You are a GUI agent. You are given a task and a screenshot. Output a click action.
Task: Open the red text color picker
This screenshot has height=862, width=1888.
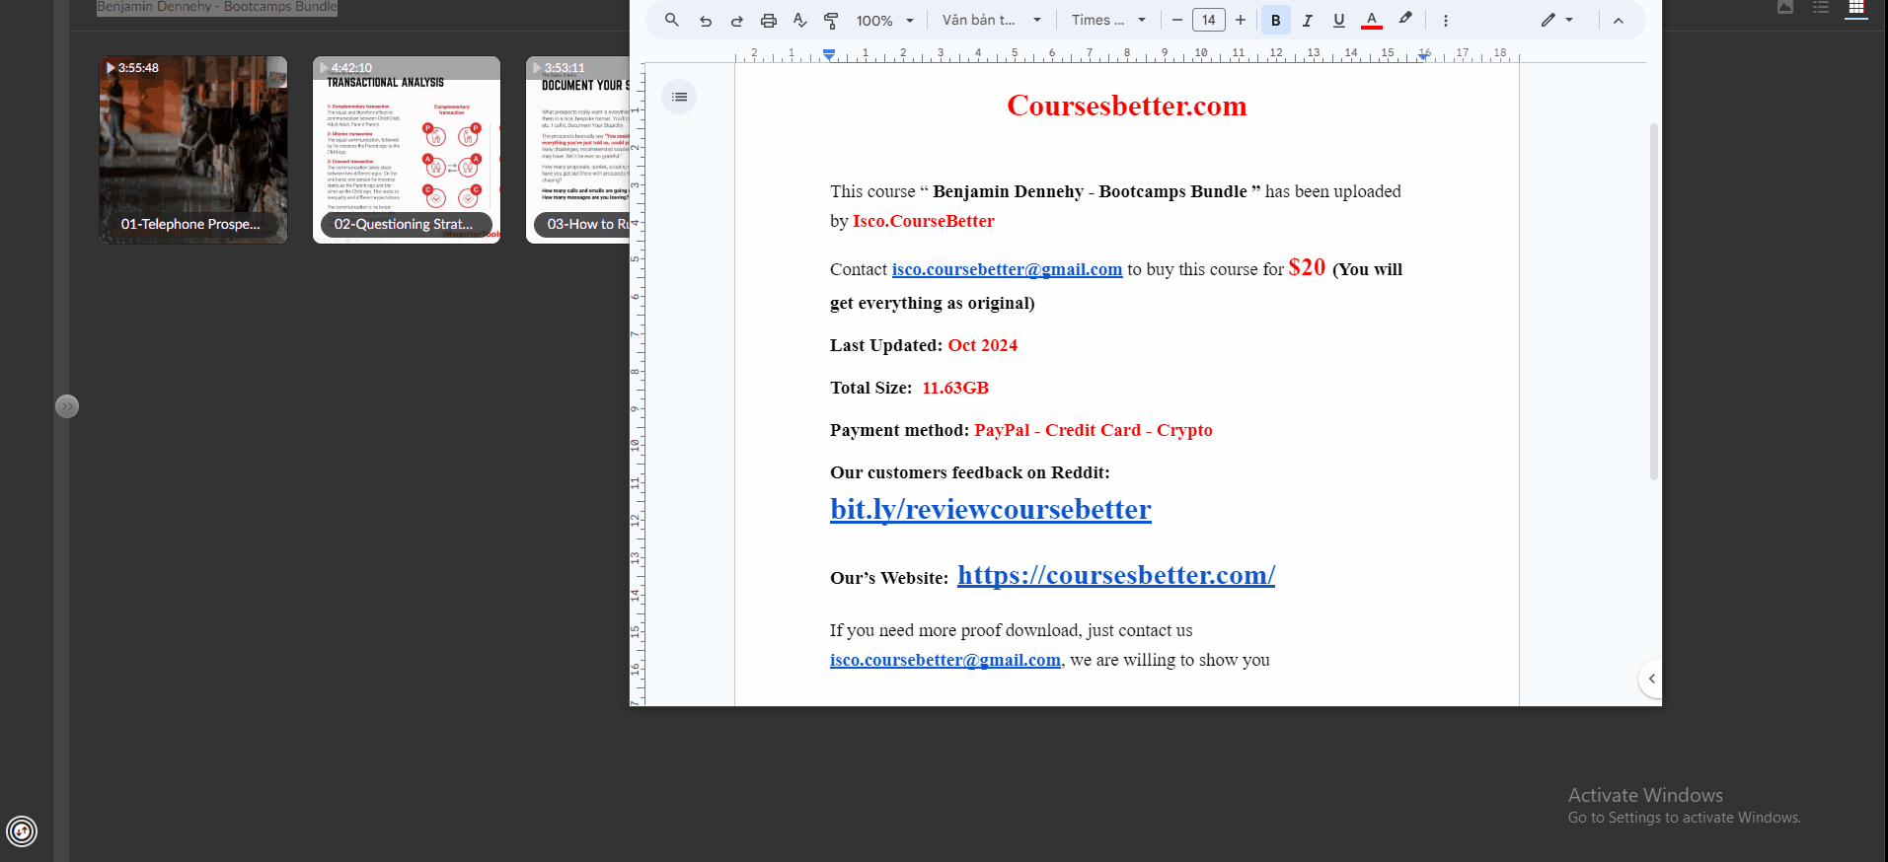1371,21
